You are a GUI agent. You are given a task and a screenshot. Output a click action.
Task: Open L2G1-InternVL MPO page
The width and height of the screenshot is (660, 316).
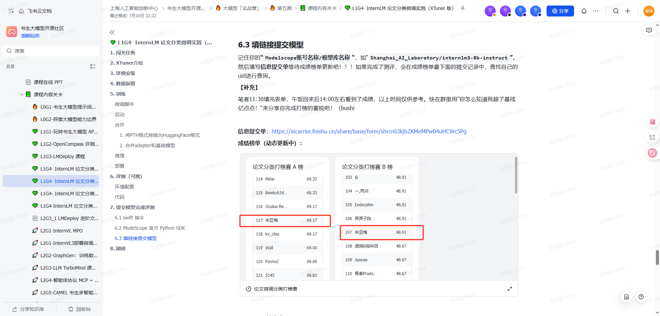pos(62,231)
